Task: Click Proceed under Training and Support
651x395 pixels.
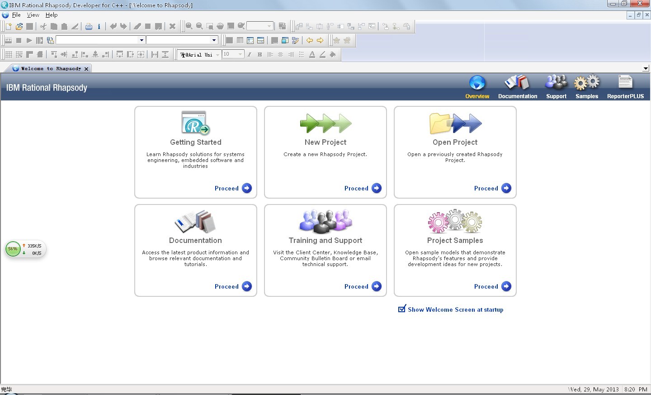Action: click(363, 286)
